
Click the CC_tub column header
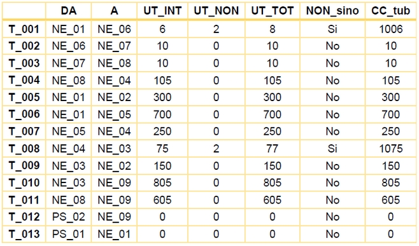tap(390, 11)
